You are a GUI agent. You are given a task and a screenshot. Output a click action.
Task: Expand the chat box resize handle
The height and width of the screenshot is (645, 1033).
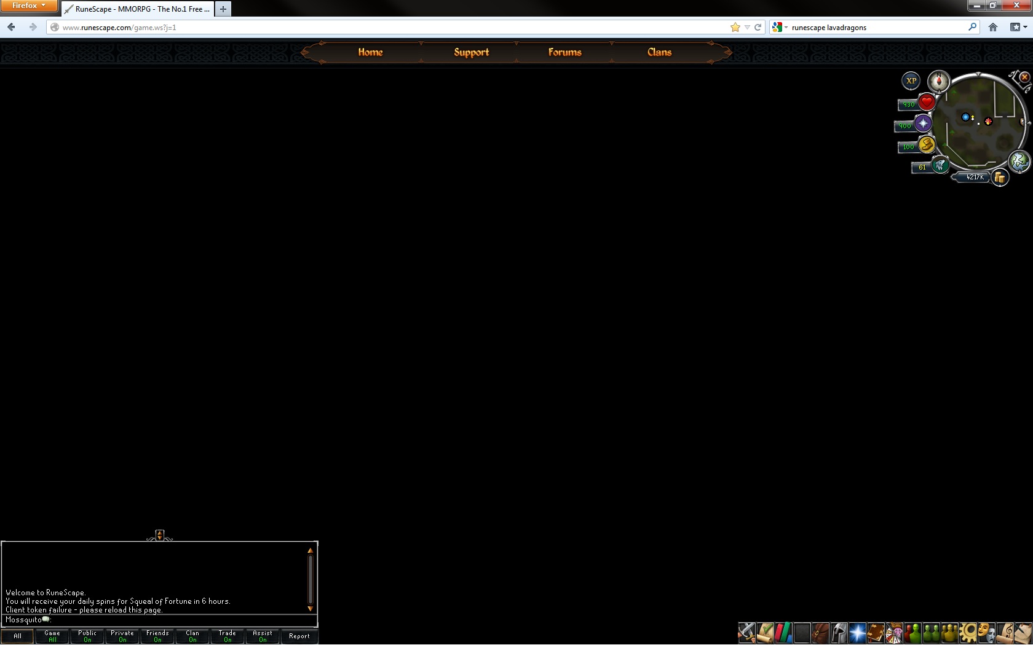point(159,535)
